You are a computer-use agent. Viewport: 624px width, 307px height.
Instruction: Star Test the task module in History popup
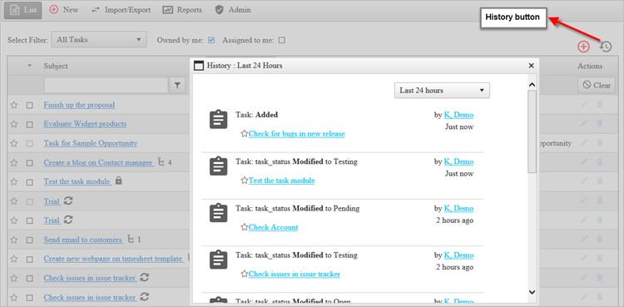click(245, 181)
